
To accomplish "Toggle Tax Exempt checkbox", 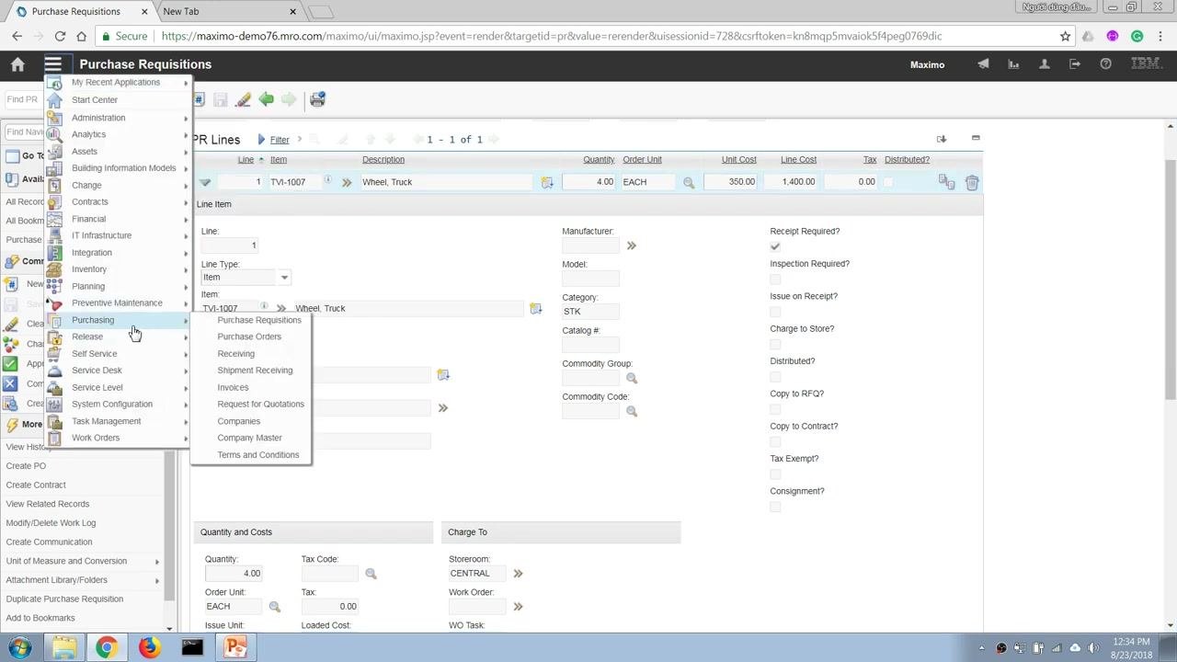I will pos(775,474).
